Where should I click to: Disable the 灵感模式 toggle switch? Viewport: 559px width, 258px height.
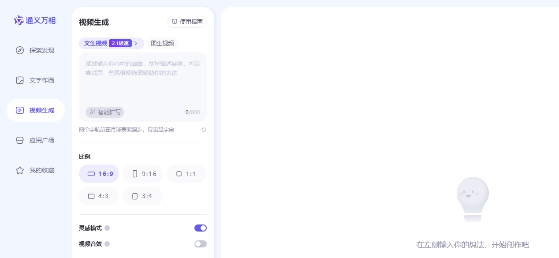(201, 228)
